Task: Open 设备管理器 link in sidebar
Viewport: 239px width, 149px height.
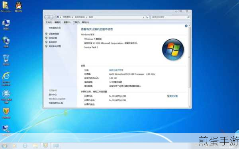Action: 54,34
